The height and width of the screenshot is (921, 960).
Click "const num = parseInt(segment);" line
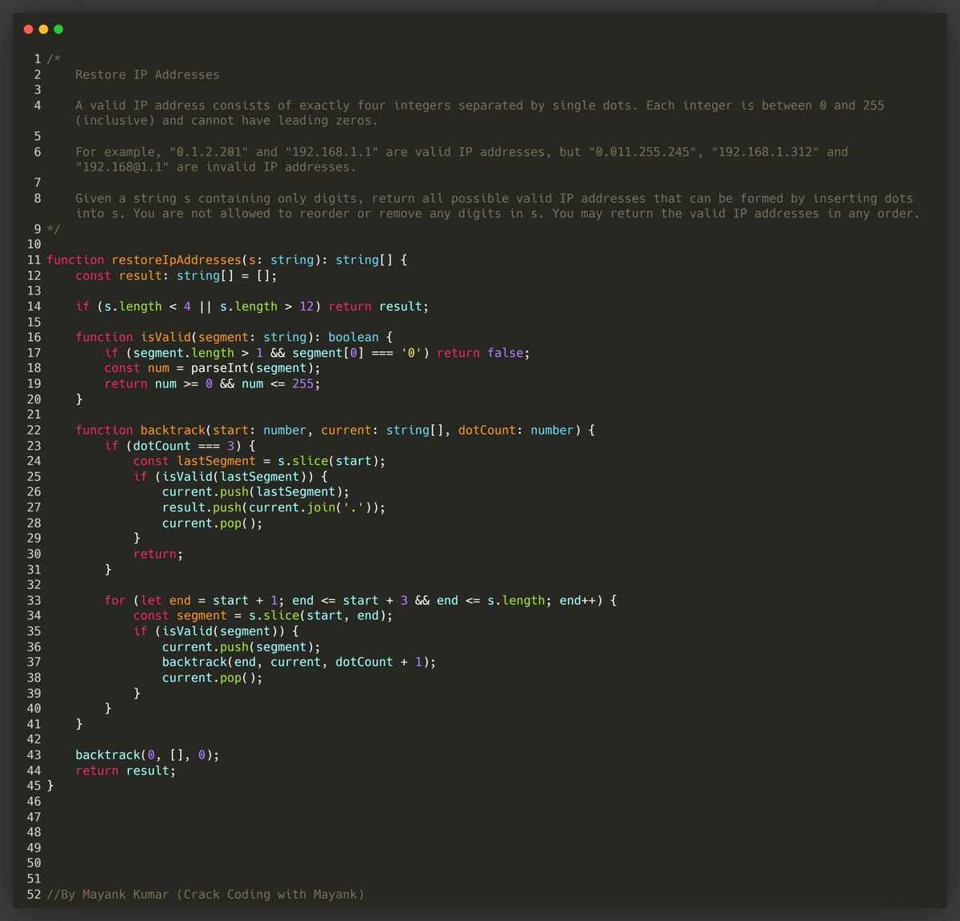pos(212,368)
